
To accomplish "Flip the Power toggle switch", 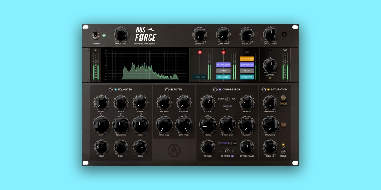I will pos(95,35).
